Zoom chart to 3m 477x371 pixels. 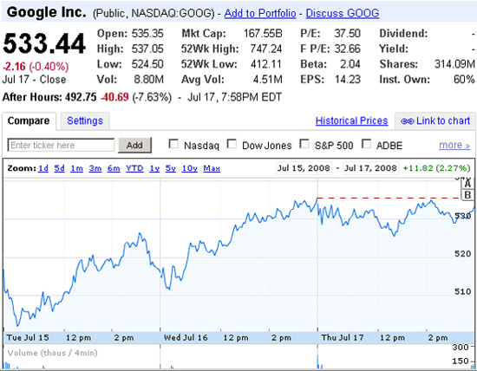coord(95,168)
